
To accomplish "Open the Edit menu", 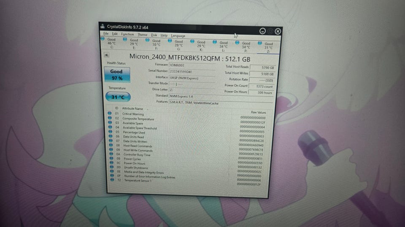I will [115, 34].
